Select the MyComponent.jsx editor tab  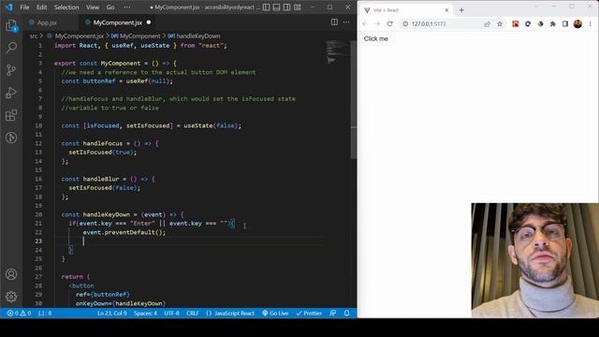pyautogui.click(x=118, y=22)
